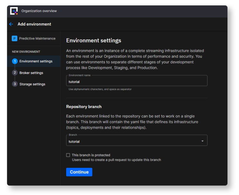The image size is (239, 195).
Task: Click the Quix logo icon
Action: [x=14, y=11]
